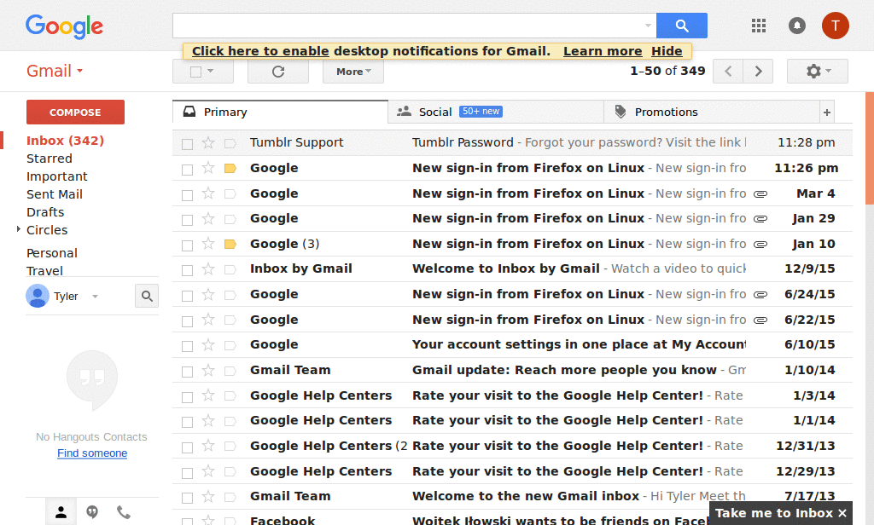The width and height of the screenshot is (874, 525).
Task: Star the Tumblr Support email
Action: pyautogui.click(x=208, y=143)
